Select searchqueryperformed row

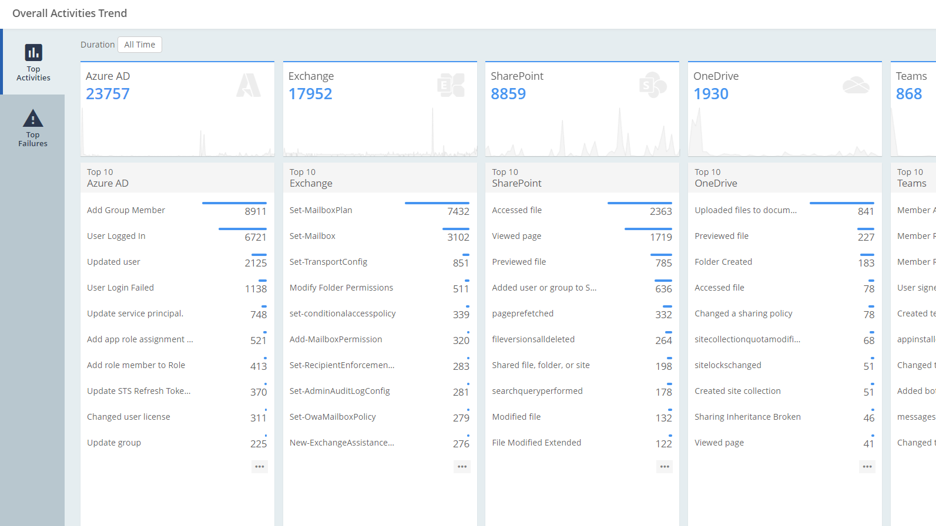[x=582, y=391]
